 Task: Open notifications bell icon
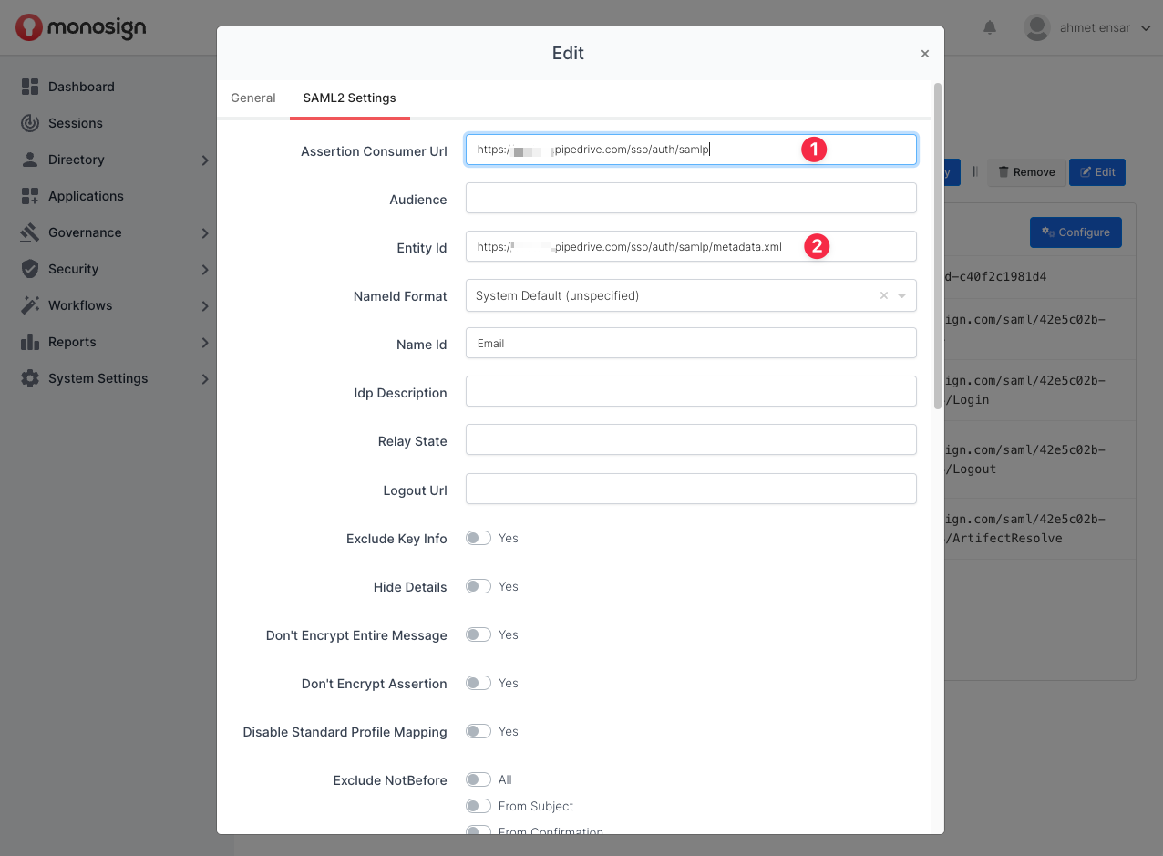point(990,28)
